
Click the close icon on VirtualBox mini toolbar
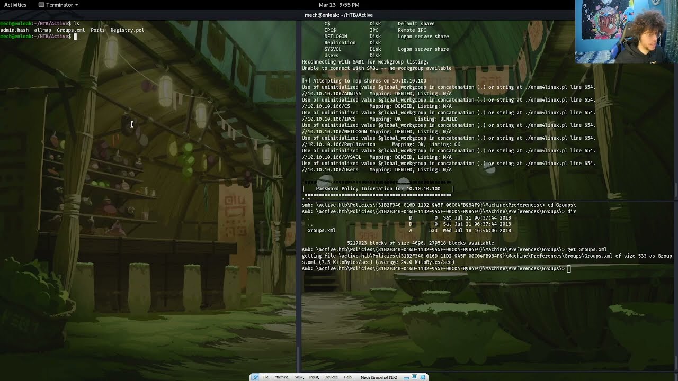coord(423,377)
